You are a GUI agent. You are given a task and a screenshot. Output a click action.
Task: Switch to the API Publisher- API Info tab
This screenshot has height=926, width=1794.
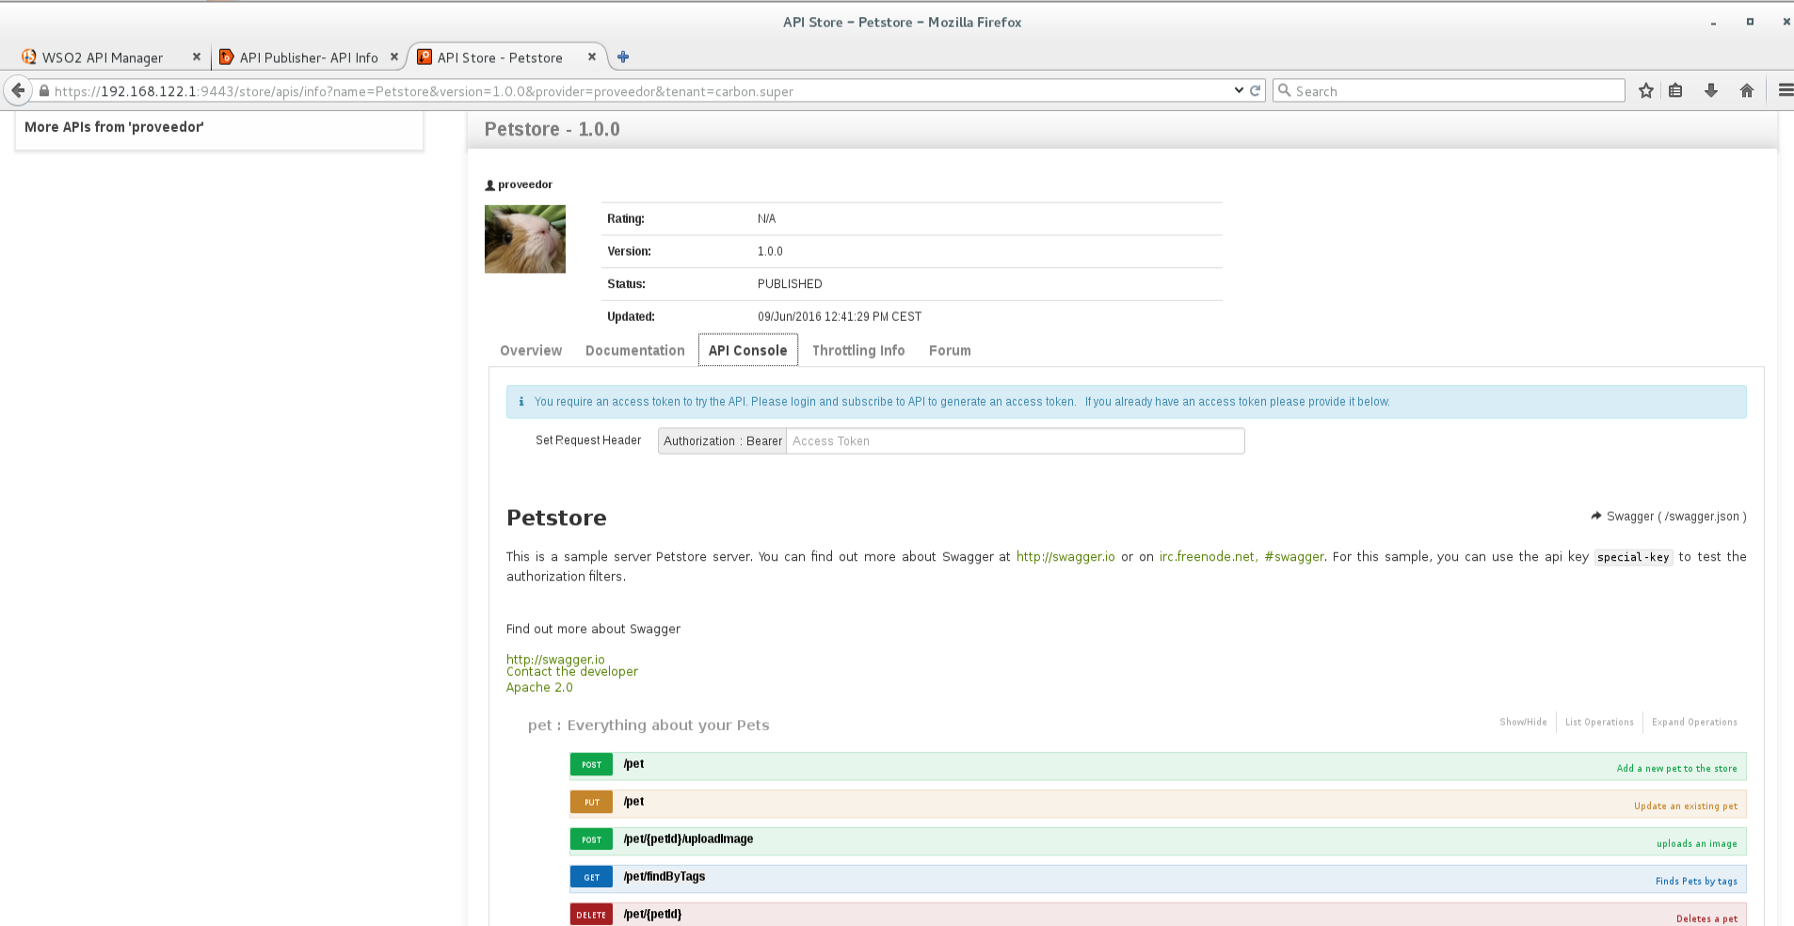309,57
